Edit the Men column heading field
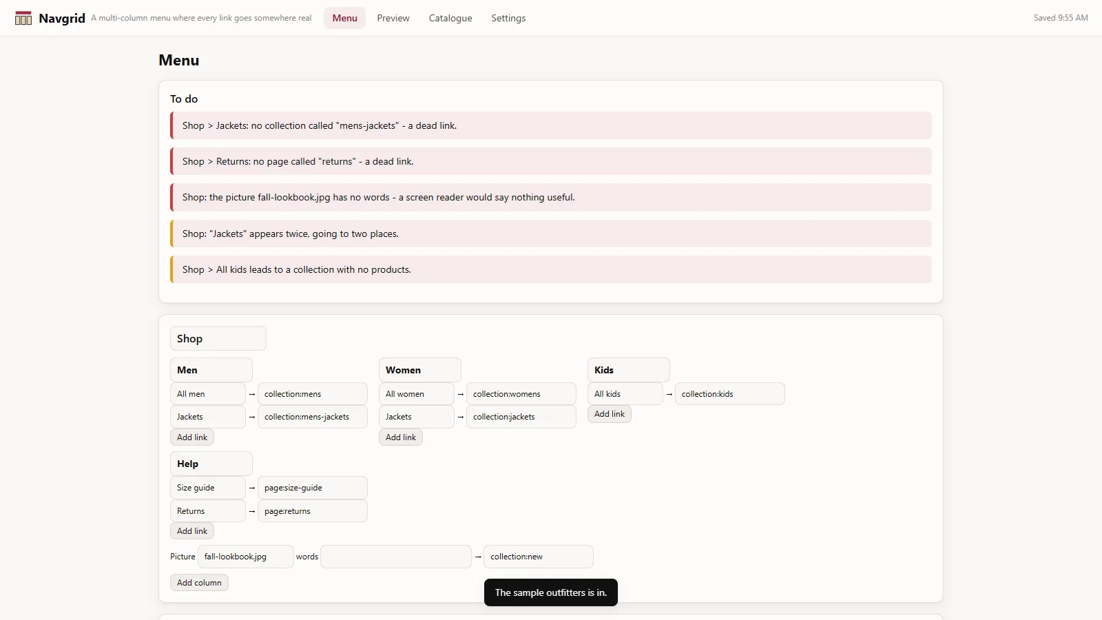The width and height of the screenshot is (1102, 620). click(211, 370)
